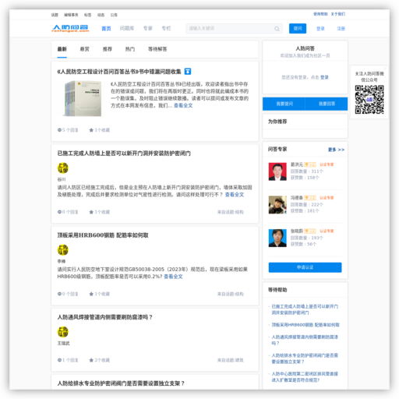This screenshot has width=399, height=399.
Task: Click 更多 >> in 问答专家 panel
Action: coord(336,150)
